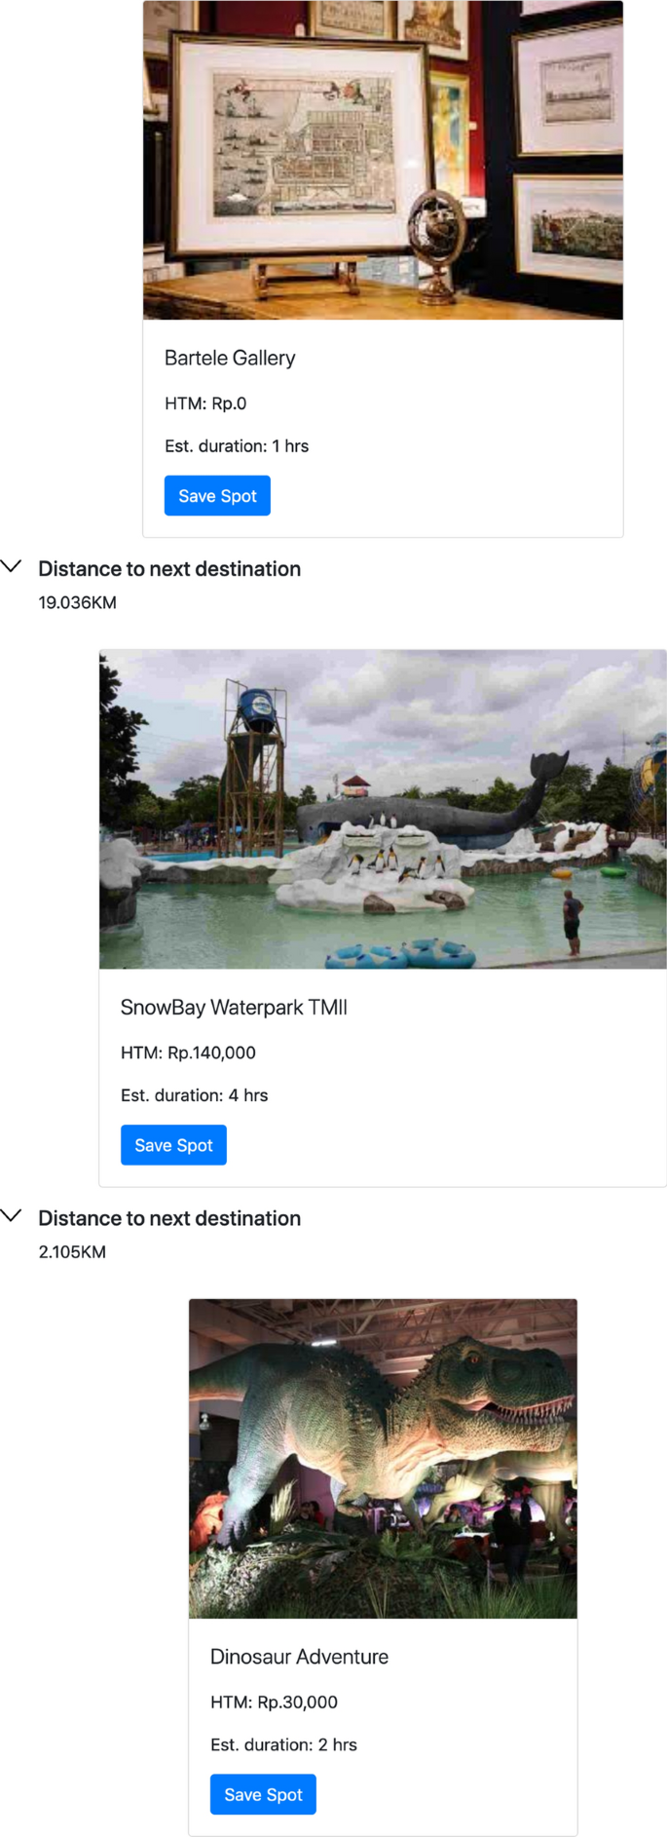The height and width of the screenshot is (1837, 667).
Task: Save the SnowBay Waterpark TMII spot
Action: pyautogui.click(x=173, y=1145)
